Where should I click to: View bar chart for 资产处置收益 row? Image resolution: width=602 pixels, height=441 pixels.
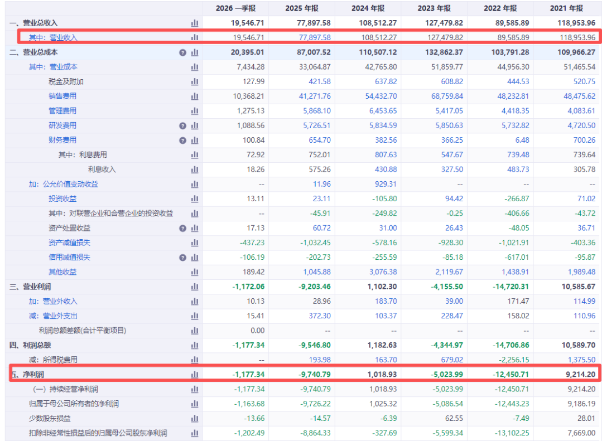(x=195, y=228)
